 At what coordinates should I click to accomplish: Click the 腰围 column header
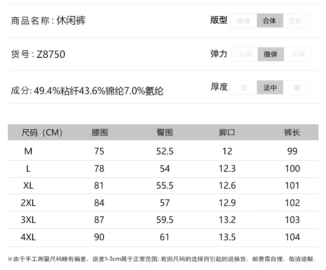coord(100,133)
